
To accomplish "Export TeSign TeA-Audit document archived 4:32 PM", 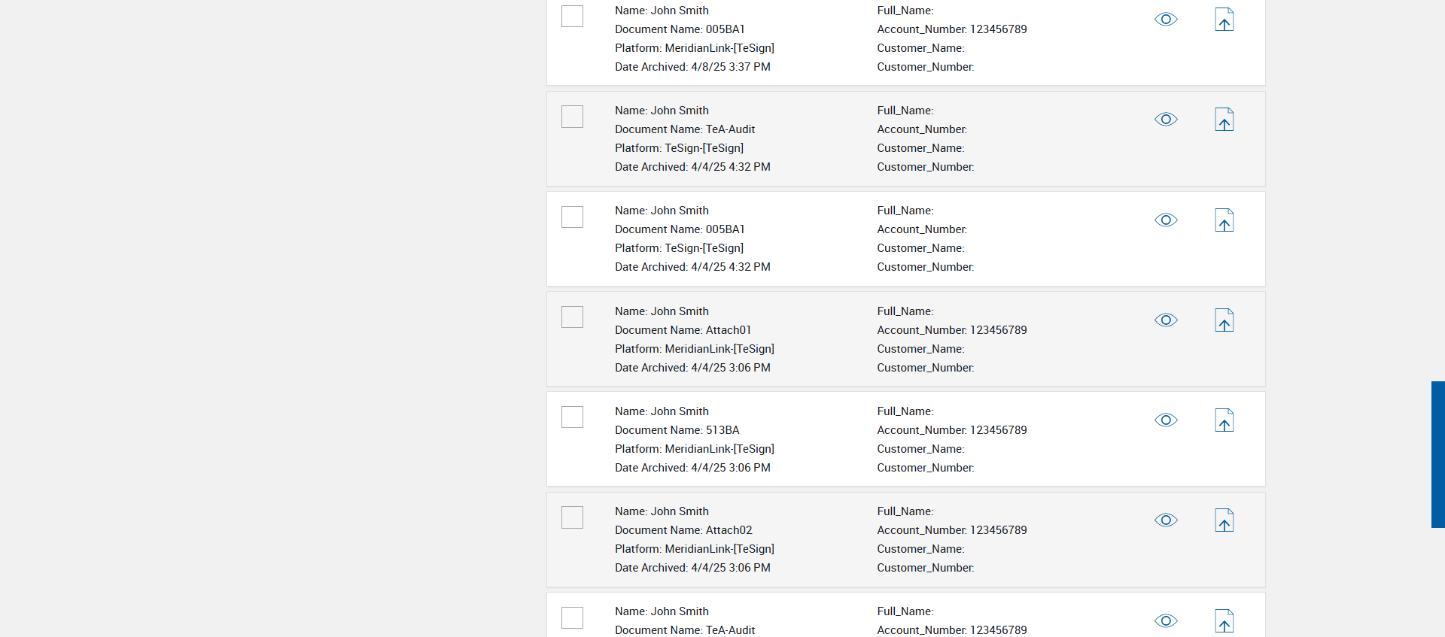I will tap(1224, 120).
